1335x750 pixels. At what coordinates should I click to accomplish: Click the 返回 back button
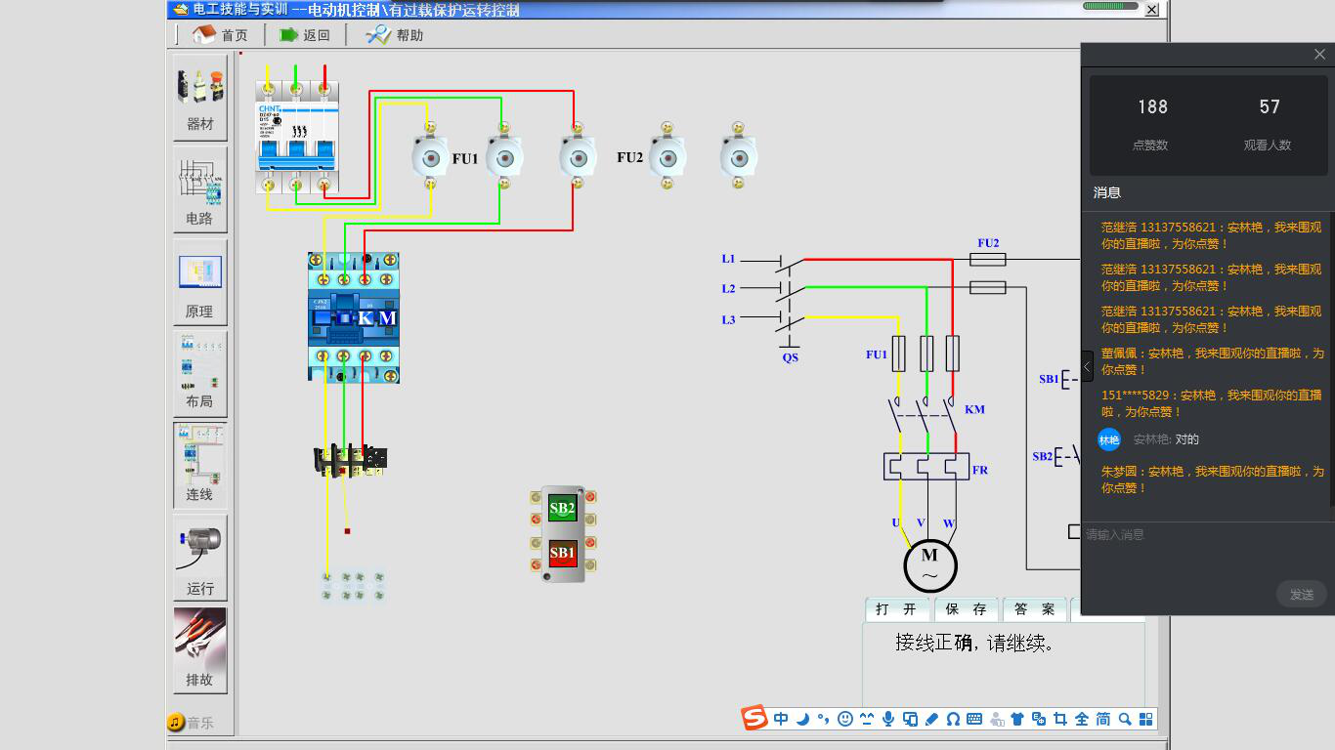(x=305, y=35)
